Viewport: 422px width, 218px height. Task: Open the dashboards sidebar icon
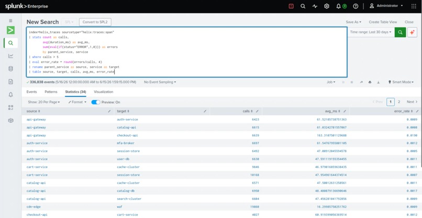click(x=10, y=107)
